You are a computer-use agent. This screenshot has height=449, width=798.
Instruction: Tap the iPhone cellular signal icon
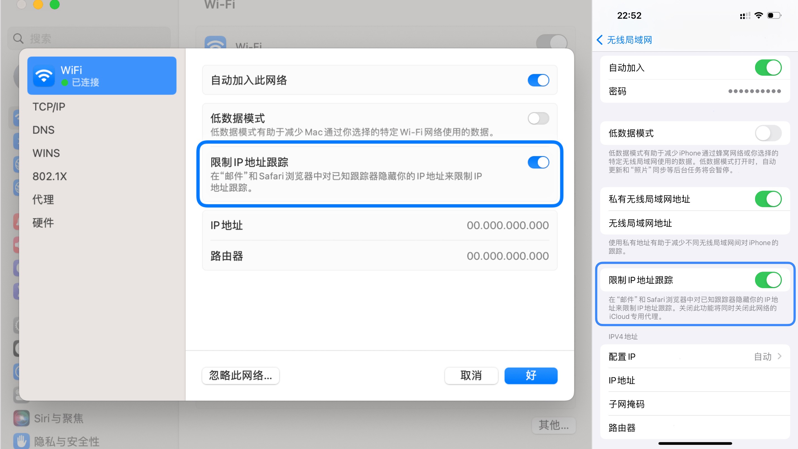pos(745,16)
